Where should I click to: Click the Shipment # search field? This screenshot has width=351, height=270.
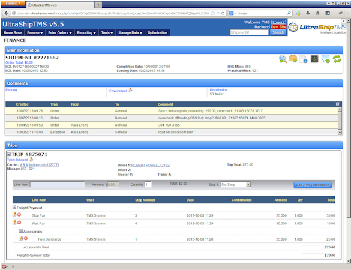tap(249, 32)
